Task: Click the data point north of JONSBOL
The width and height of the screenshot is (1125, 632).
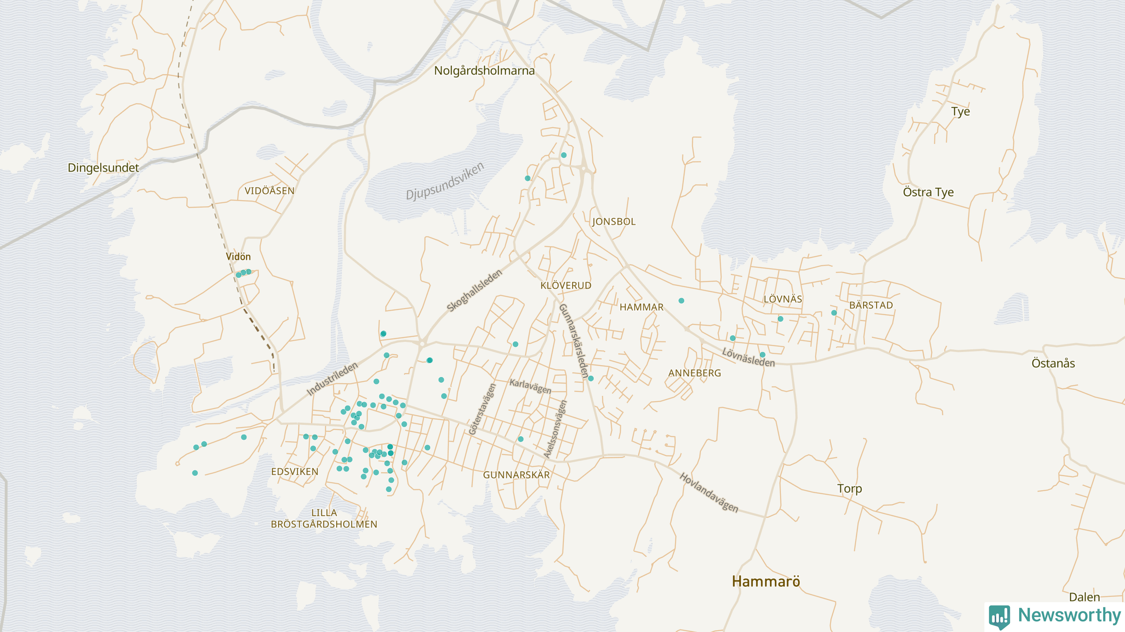Action: point(564,155)
